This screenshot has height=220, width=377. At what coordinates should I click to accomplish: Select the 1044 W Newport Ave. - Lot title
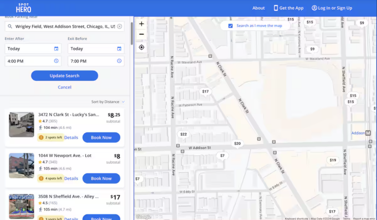(65, 155)
